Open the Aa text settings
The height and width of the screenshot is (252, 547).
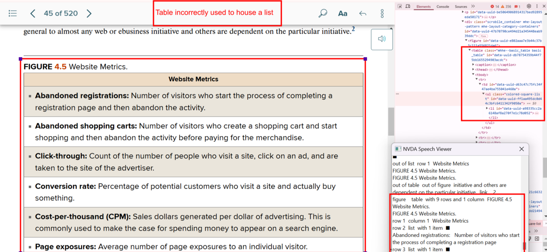pos(342,13)
